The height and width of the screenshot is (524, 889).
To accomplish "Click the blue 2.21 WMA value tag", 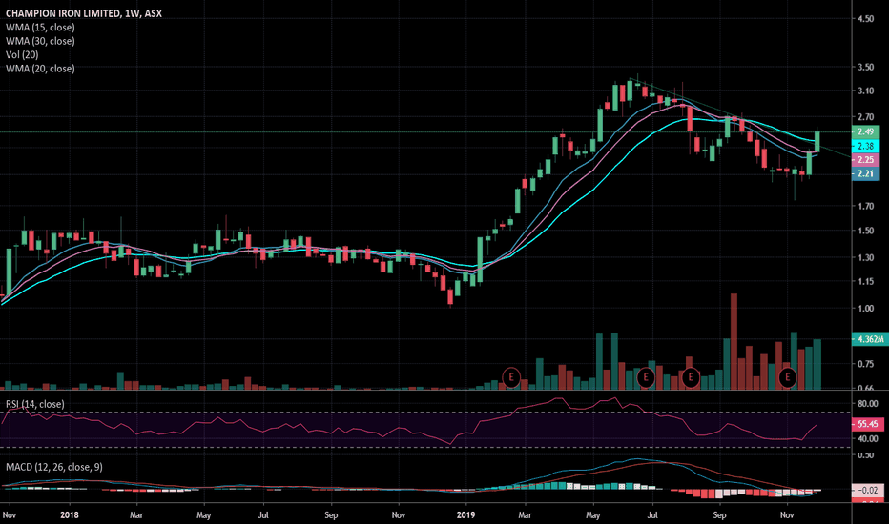I will [x=866, y=174].
